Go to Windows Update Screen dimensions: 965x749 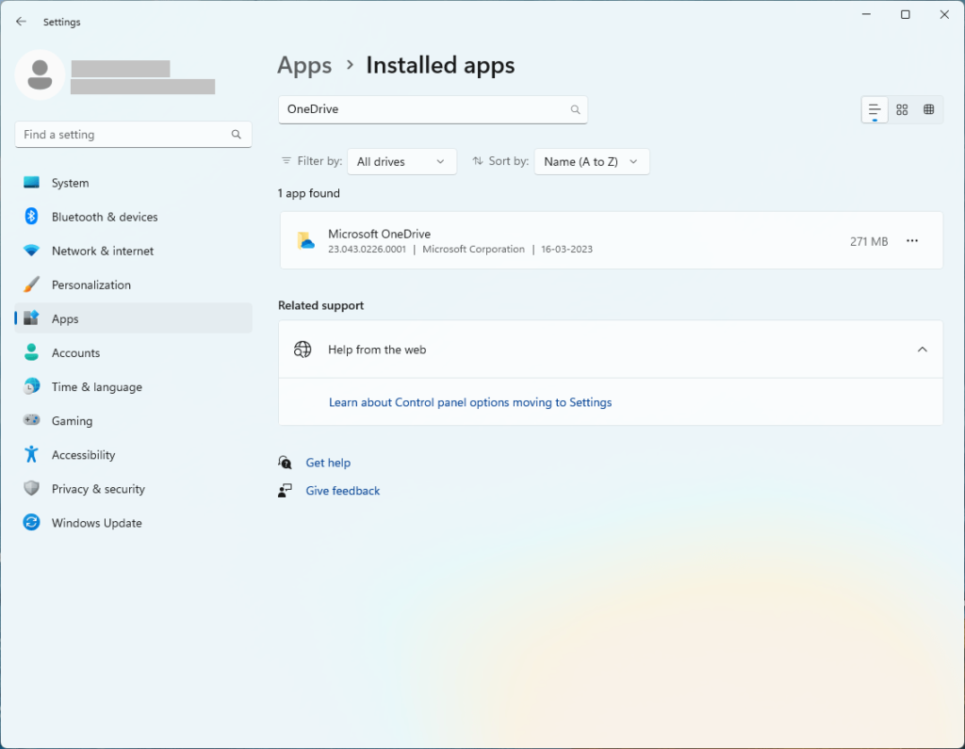coord(134,523)
